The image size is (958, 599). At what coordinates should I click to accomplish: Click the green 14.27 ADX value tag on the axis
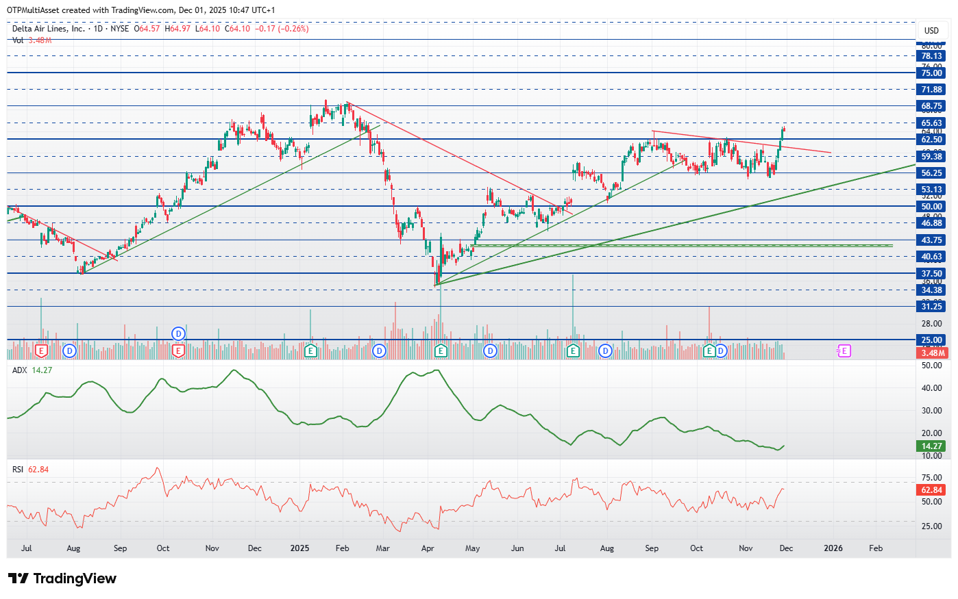[932, 446]
